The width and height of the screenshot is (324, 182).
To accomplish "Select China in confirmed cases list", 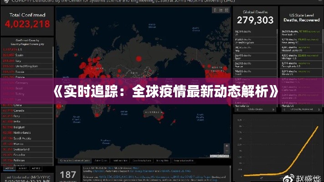I will pyautogui.click(x=27, y=105).
